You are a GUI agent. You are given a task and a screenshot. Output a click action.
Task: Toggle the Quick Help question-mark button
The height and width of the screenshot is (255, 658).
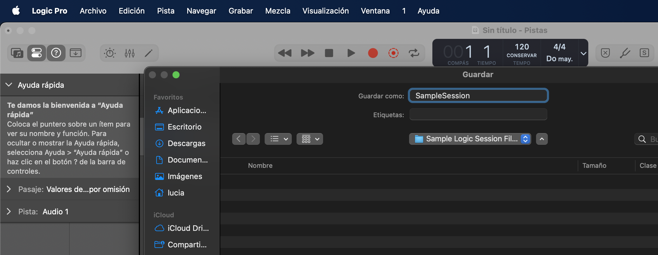click(56, 53)
